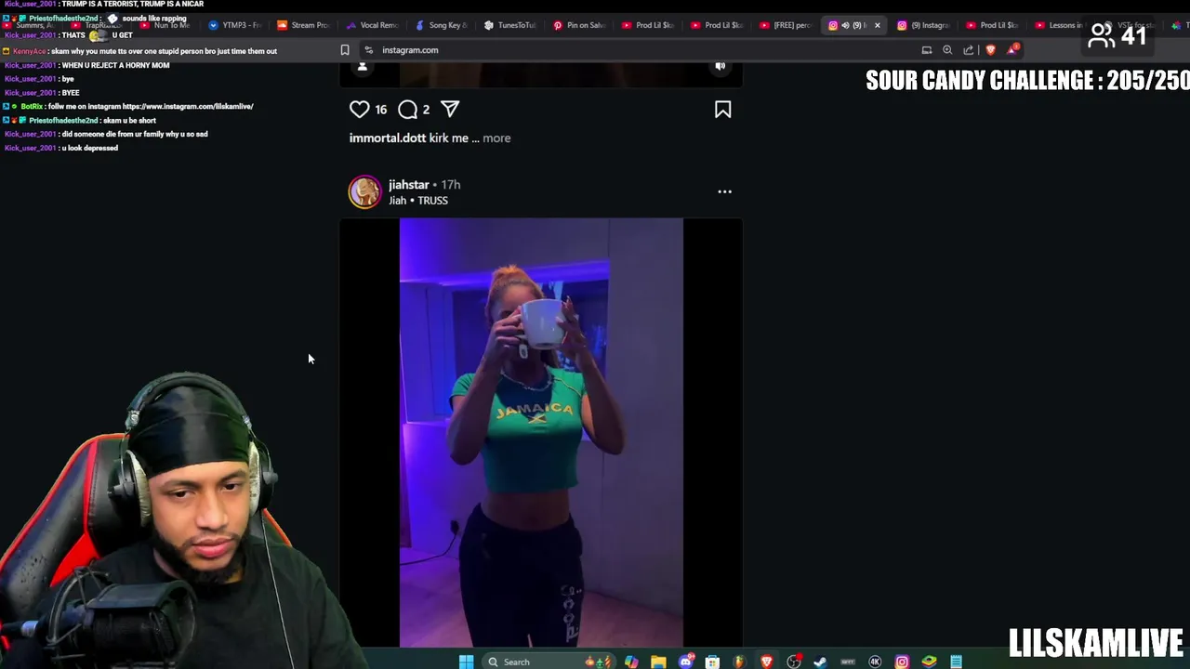Open the jiahstar username link
The width and height of the screenshot is (1190, 669).
(408, 184)
